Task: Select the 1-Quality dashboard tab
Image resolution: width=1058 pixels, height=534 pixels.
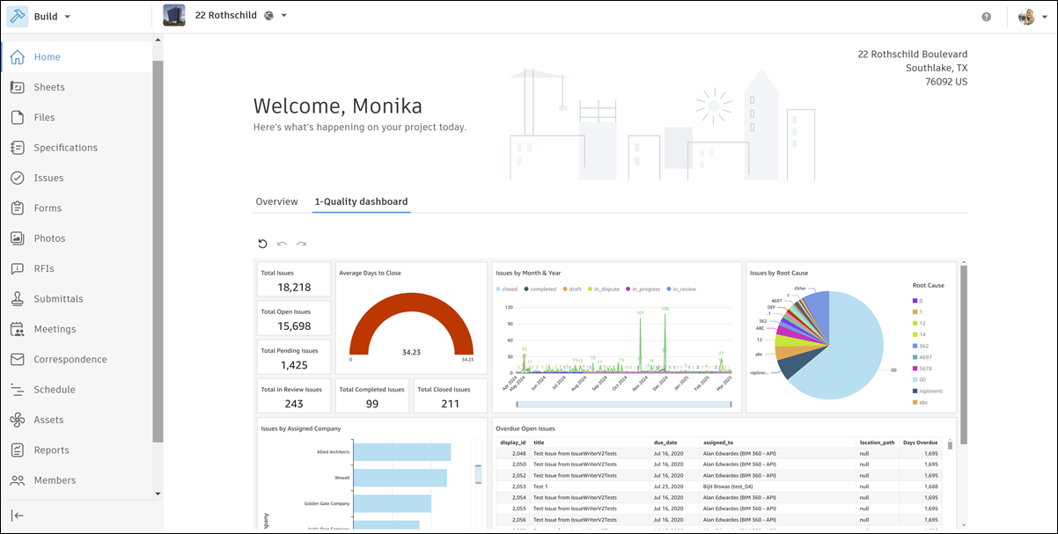Action: click(x=361, y=201)
